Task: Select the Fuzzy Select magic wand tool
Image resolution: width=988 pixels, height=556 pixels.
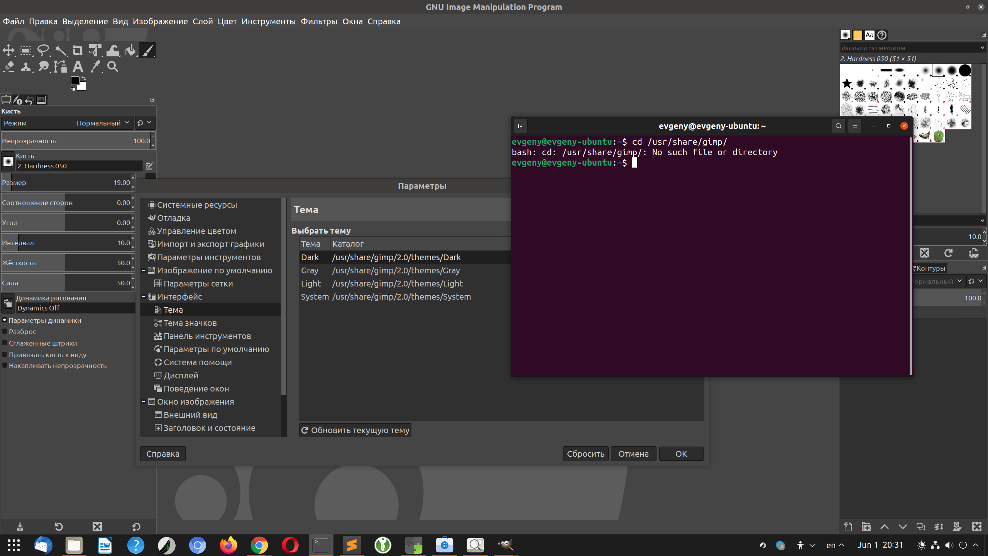Action: (61, 51)
